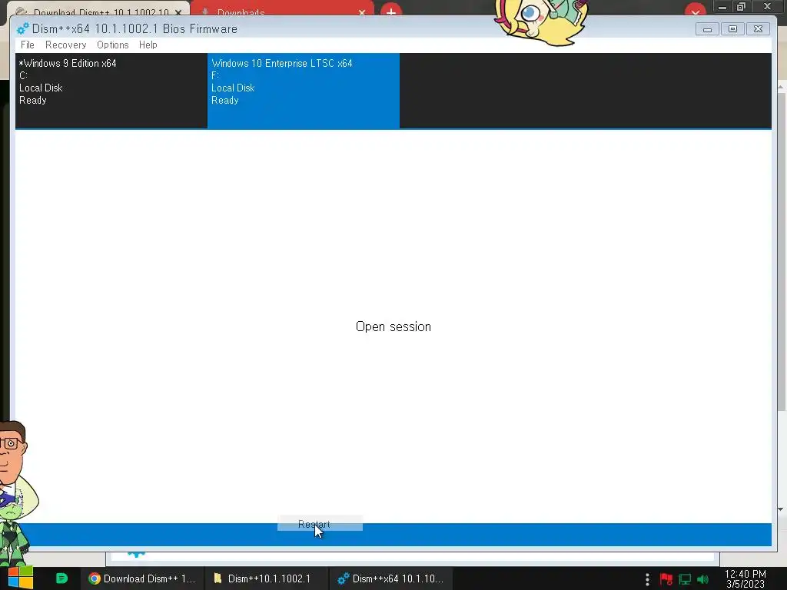Viewport: 787px width, 590px height.
Task: Switch to Chrome Download Dism++ taskbar item
Action: tap(142, 578)
